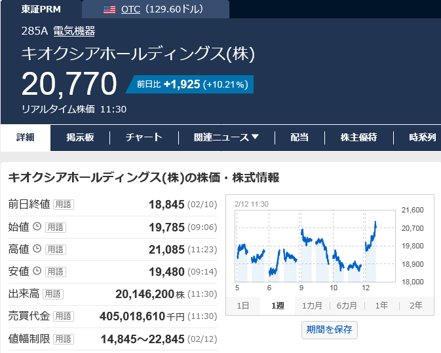Set chart period to 6カ月
The height and width of the screenshot is (353, 441).
[x=347, y=306]
